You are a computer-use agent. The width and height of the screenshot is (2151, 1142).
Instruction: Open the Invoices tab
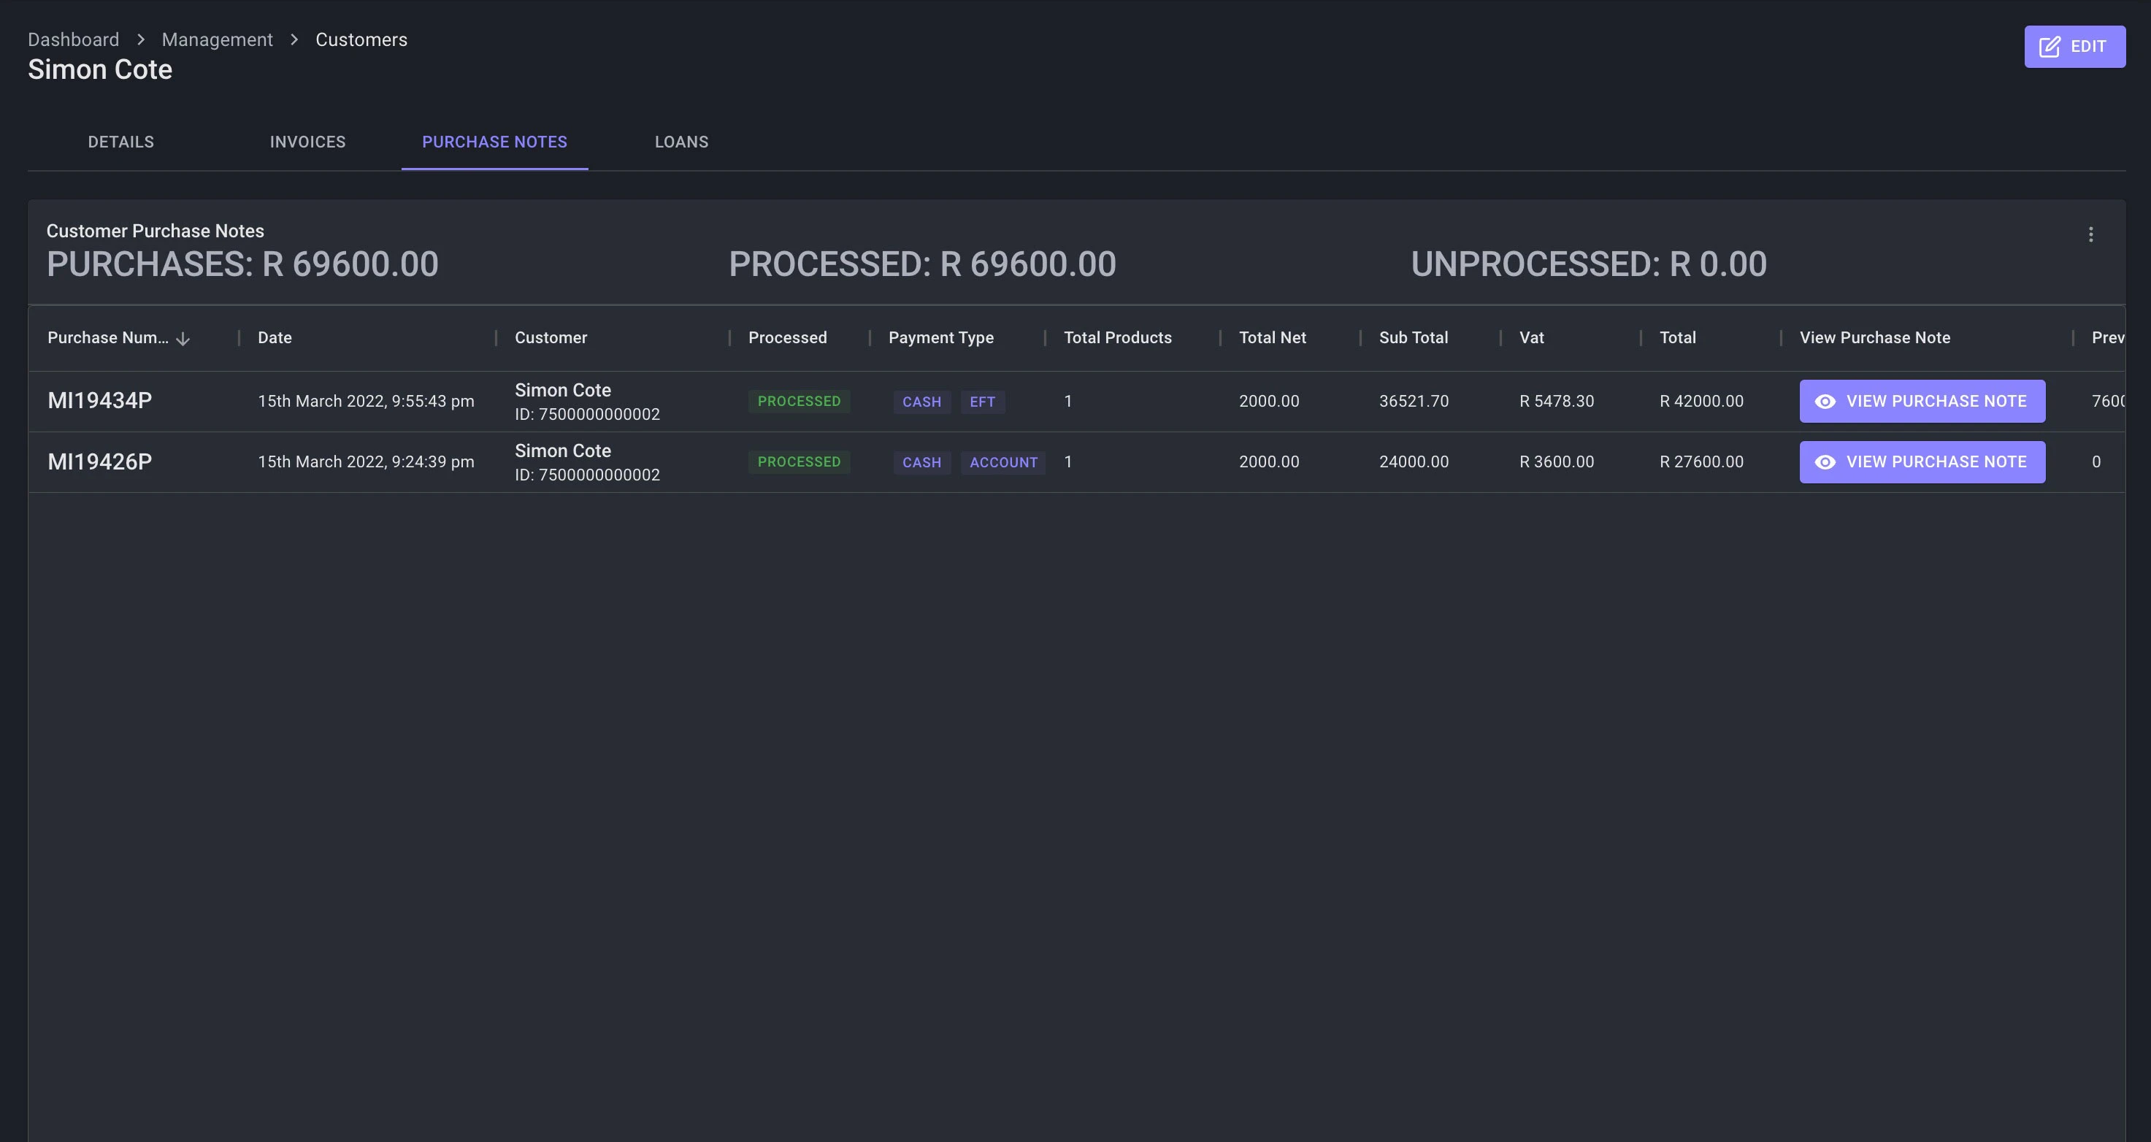point(307,142)
